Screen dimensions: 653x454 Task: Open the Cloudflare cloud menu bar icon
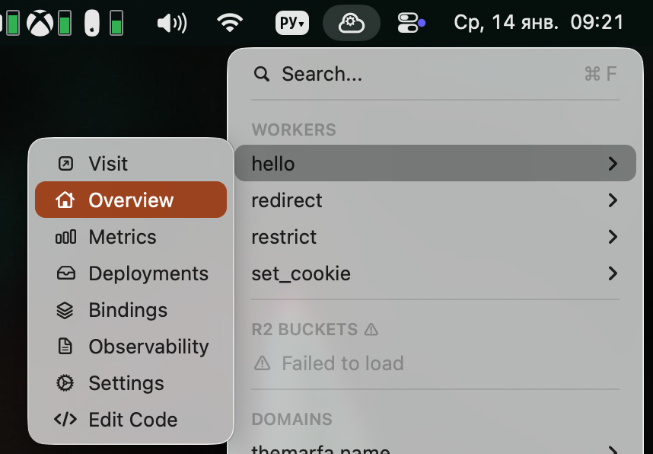click(351, 23)
